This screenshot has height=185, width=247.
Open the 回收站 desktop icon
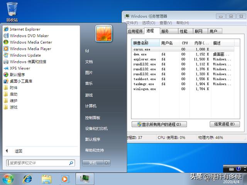coord(12,12)
